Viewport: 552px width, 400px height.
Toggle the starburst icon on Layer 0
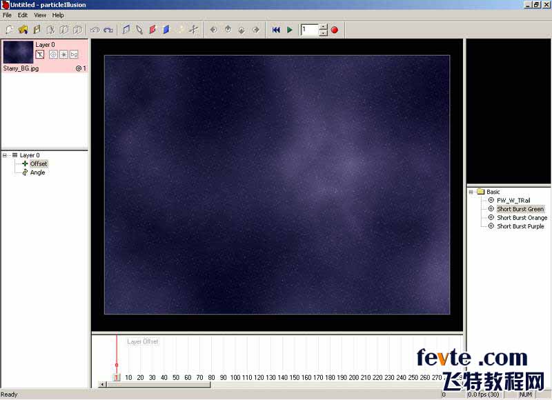(x=63, y=54)
